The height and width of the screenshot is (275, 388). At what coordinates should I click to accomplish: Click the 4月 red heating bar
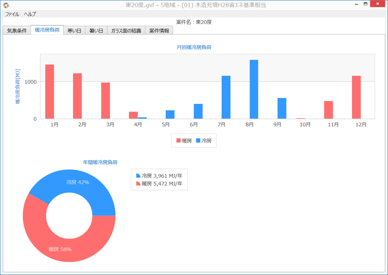point(133,115)
